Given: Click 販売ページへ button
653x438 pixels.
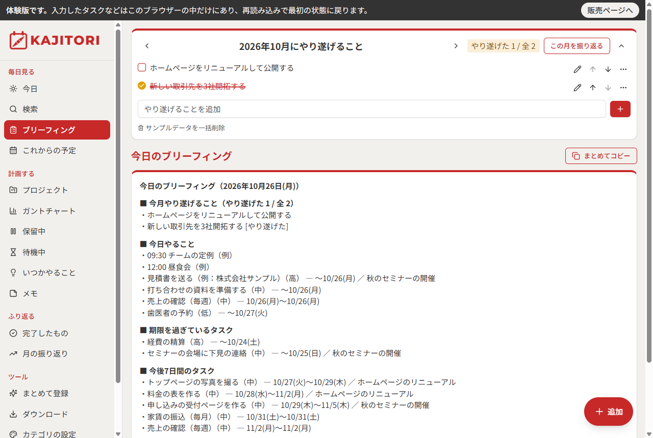Looking at the screenshot, I should coord(610,10).
